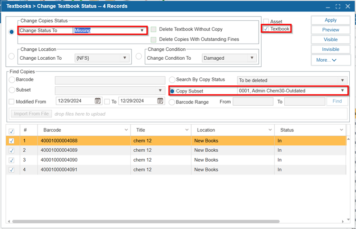The image size is (356, 229).
Task: Uncheck row 3 barcode 40001000004090
Action: (11, 160)
